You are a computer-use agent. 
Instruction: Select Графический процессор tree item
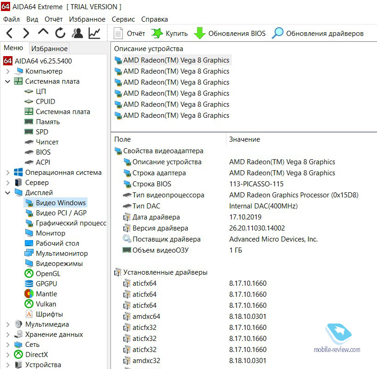pyautogui.click(x=65, y=223)
